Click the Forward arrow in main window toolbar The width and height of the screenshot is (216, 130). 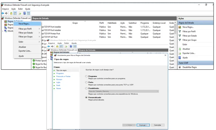tap(6, 13)
